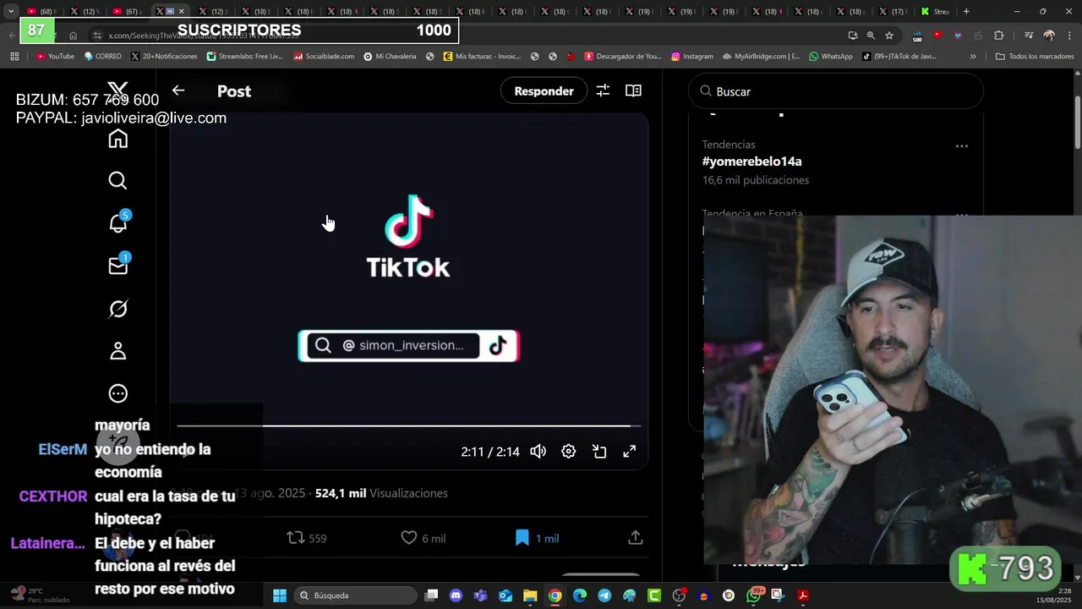Open 524,1 mil Visualizaciones stats
The image size is (1082, 609).
pos(381,493)
